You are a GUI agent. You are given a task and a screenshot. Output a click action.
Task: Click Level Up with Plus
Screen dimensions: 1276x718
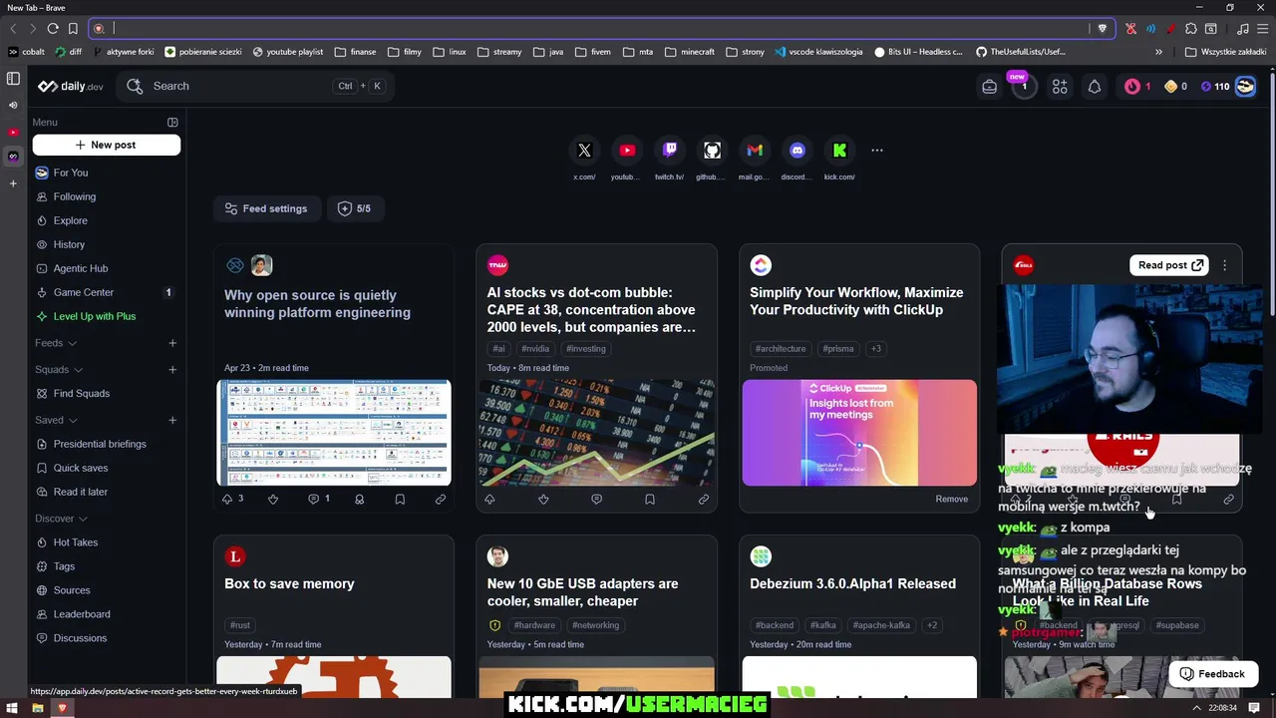[107, 316]
